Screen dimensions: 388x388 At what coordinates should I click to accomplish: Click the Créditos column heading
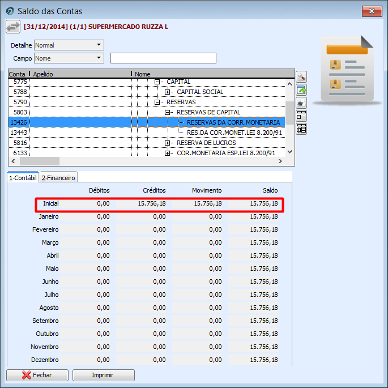coord(154,190)
